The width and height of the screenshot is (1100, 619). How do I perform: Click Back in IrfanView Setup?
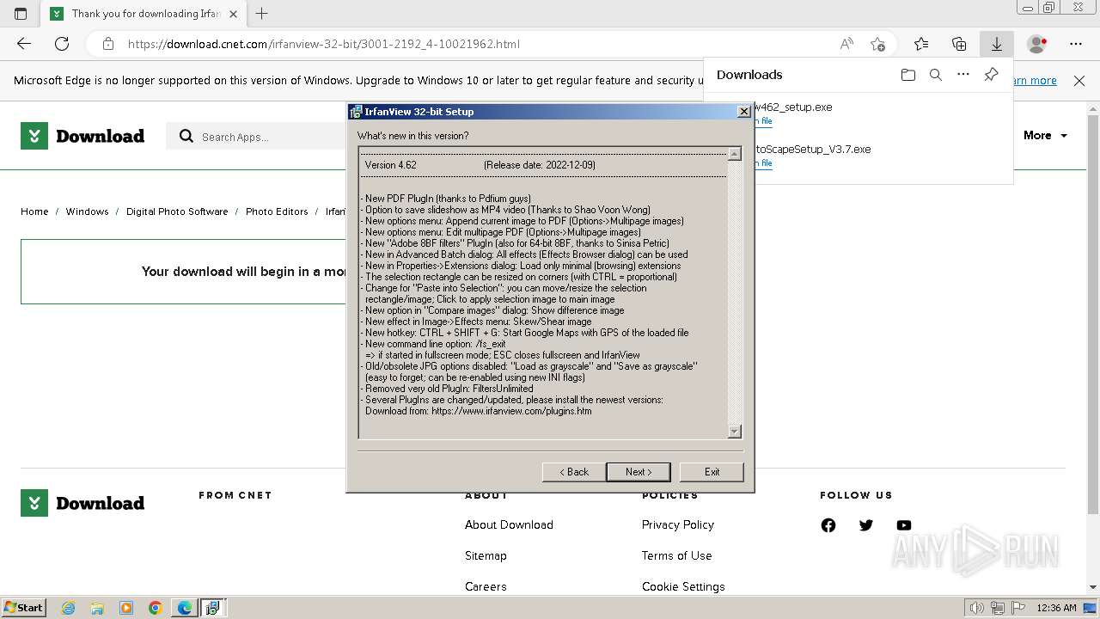point(574,472)
